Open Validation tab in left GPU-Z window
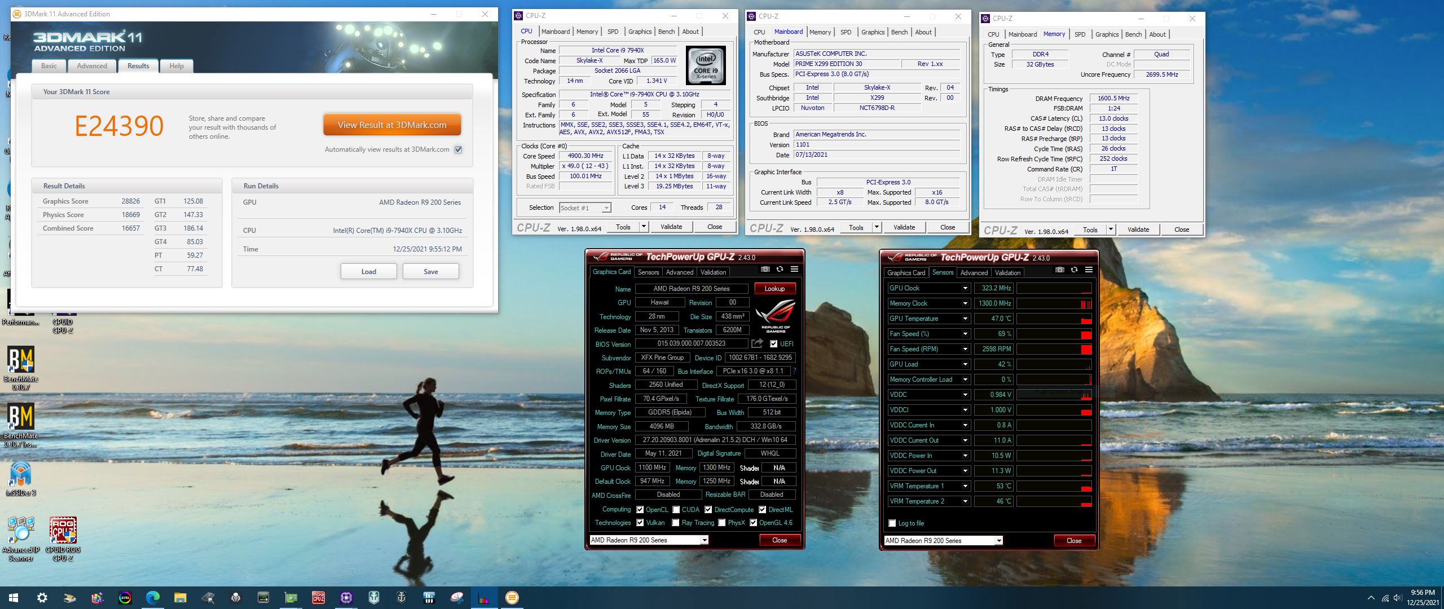 (x=713, y=272)
